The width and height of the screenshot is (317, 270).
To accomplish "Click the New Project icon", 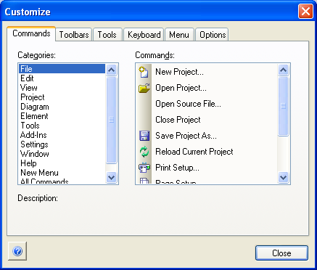I will (x=144, y=72).
